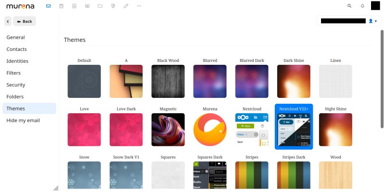The height and width of the screenshot is (192, 385).
Task: Open the Photos app icon
Action: click(87, 6)
